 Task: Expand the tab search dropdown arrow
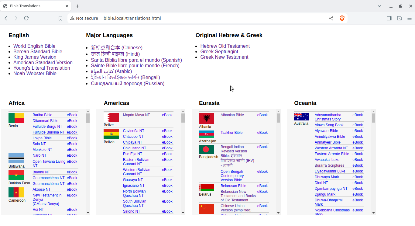click(379, 6)
